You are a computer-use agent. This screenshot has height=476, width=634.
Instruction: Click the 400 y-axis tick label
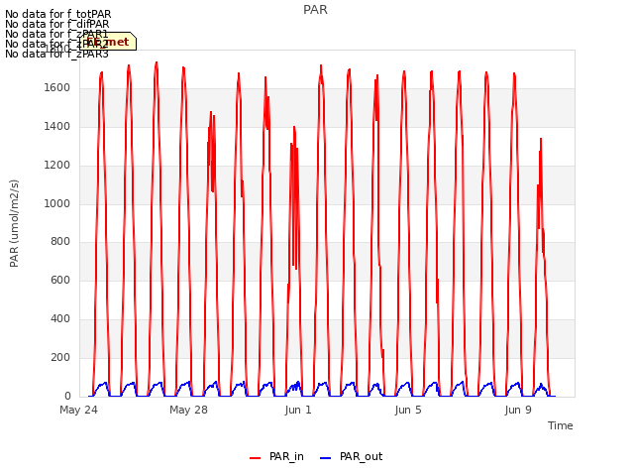click(x=60, y=319)
